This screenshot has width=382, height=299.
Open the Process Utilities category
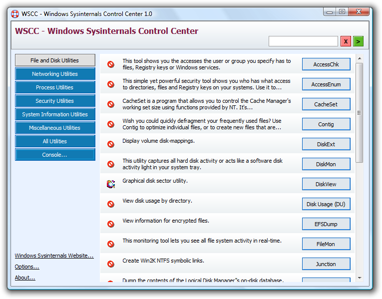tap(55, 87)
